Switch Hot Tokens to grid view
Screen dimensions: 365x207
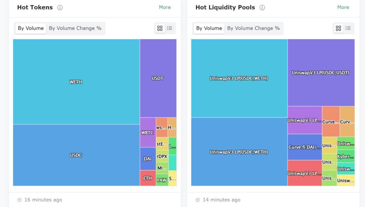click(160, 28)
